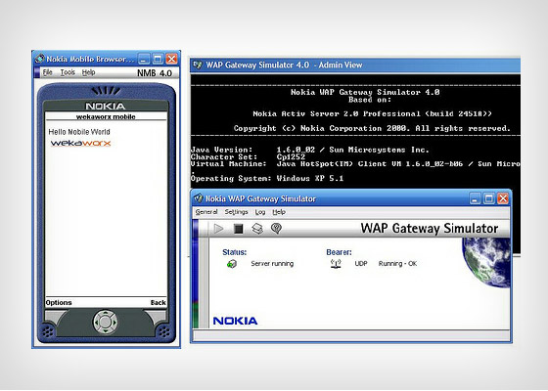Maximize the Nokia WAP Gateway Simulator window

488,198
